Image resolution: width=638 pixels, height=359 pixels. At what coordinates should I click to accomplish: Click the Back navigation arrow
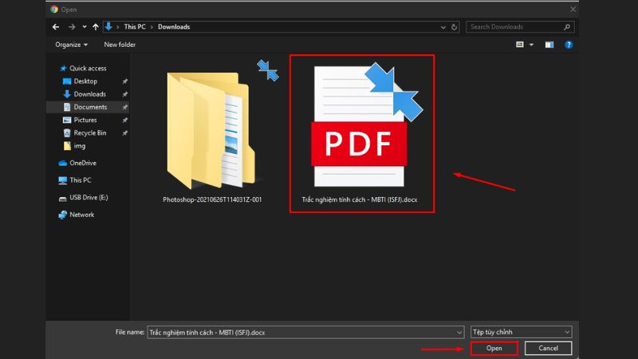(x=56, y=27)
